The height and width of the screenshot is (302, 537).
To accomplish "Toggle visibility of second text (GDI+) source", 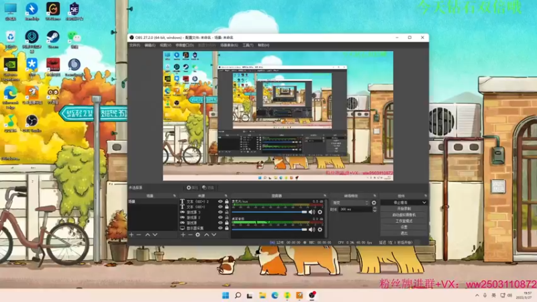I will 220,207.
